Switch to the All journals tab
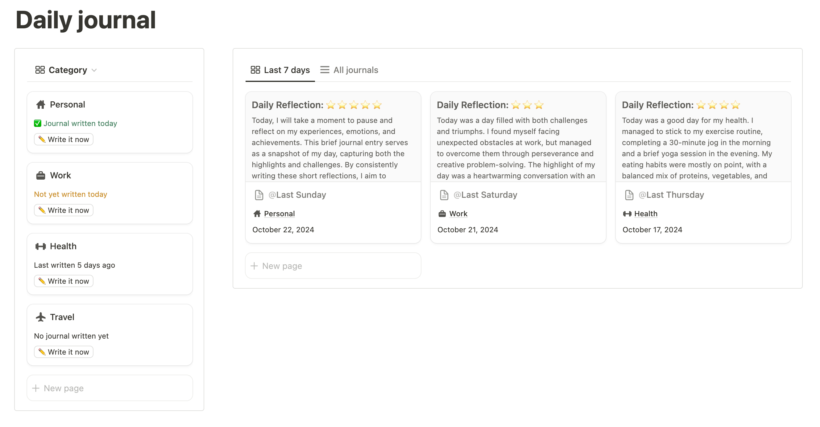 [x=349, y=70]
